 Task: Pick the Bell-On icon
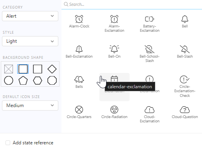point(114,52)
